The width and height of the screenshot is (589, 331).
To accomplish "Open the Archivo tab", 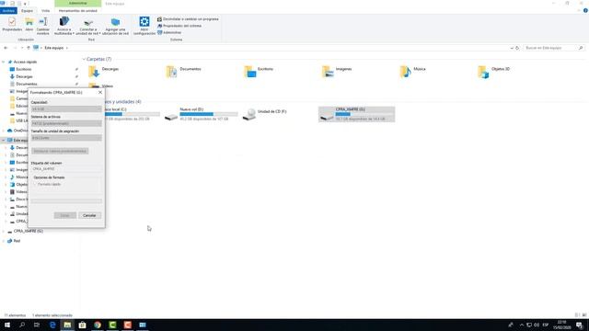I will [8, 10].
